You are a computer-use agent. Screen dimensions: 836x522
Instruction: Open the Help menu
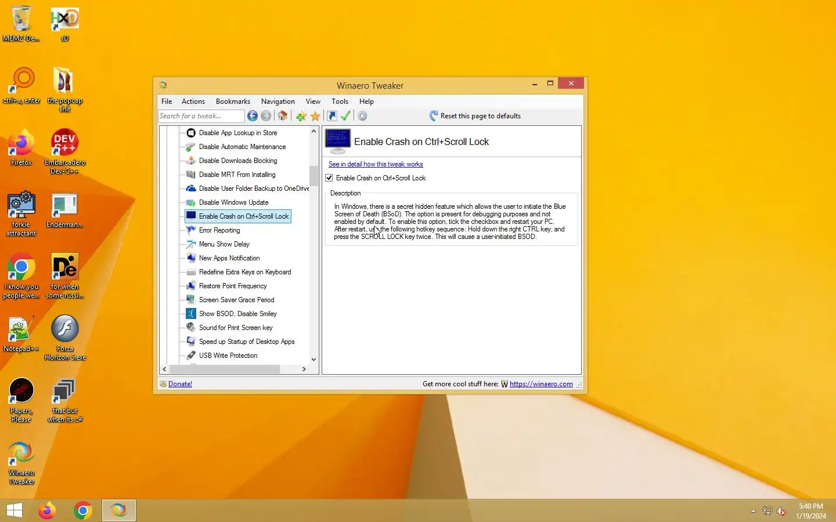[366, 101]
